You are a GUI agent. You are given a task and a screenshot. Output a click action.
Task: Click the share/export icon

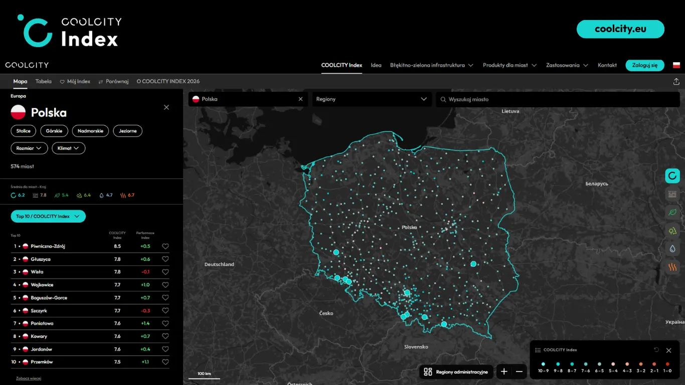(676, 81)
